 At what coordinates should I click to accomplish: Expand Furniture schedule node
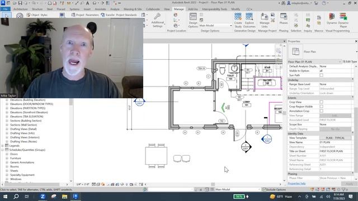click(x=7, y=158)
